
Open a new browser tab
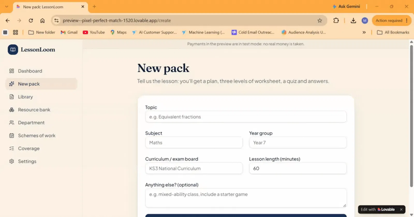[x=94, y=7]
